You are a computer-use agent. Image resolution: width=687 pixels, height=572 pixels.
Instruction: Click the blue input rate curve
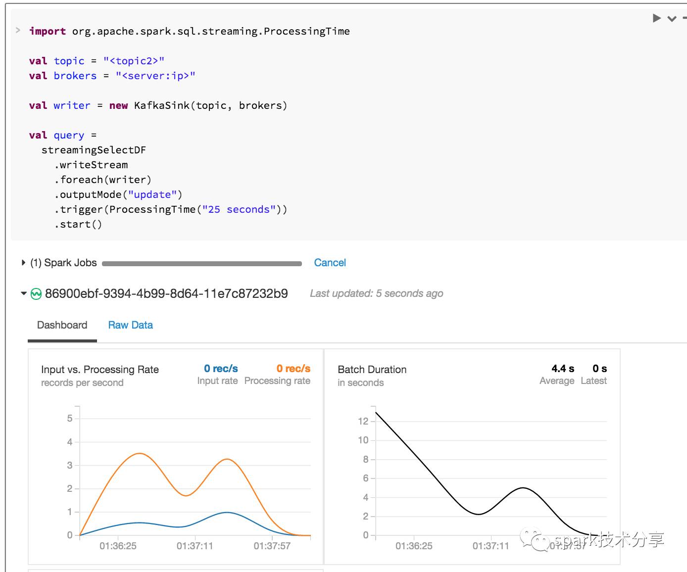[227, 513]
